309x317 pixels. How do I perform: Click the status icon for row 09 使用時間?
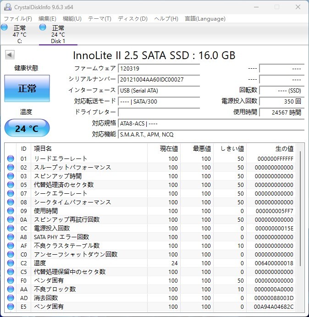(x=11, y=211)
